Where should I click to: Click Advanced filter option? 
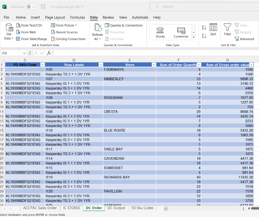(x=244, y=39)
